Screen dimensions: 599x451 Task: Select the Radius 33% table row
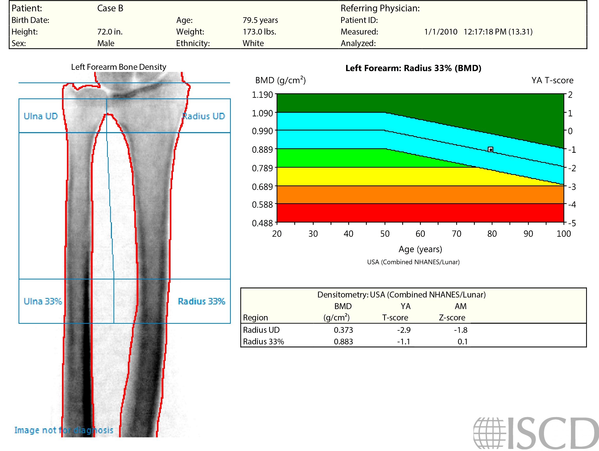click(263, 342)
